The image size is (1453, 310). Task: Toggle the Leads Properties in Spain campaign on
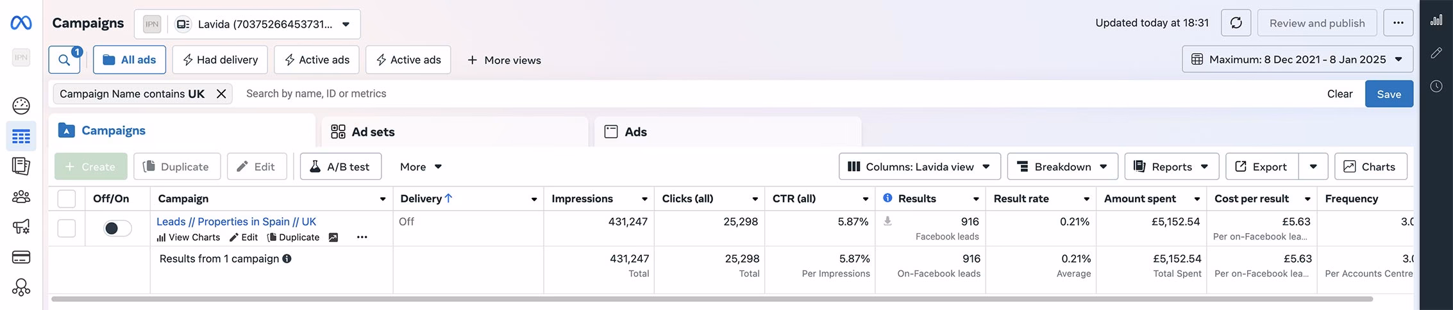[x=117, y=229]
